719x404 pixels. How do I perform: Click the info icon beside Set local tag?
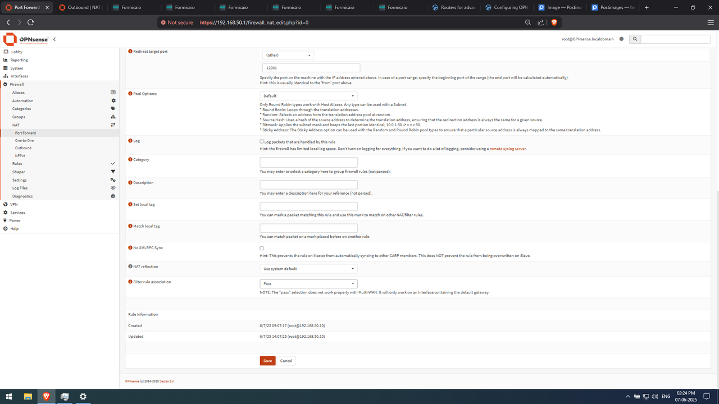click(x=130, y=204)
